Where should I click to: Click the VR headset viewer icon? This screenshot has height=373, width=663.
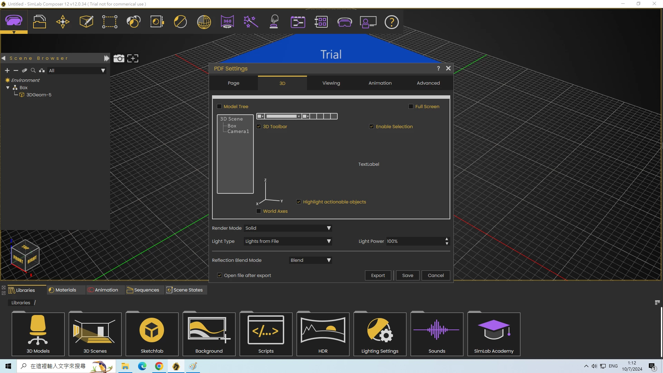click(x=344, y=22)
